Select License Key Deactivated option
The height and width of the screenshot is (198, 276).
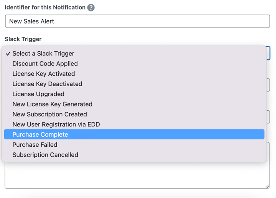(x=47, y=84)
